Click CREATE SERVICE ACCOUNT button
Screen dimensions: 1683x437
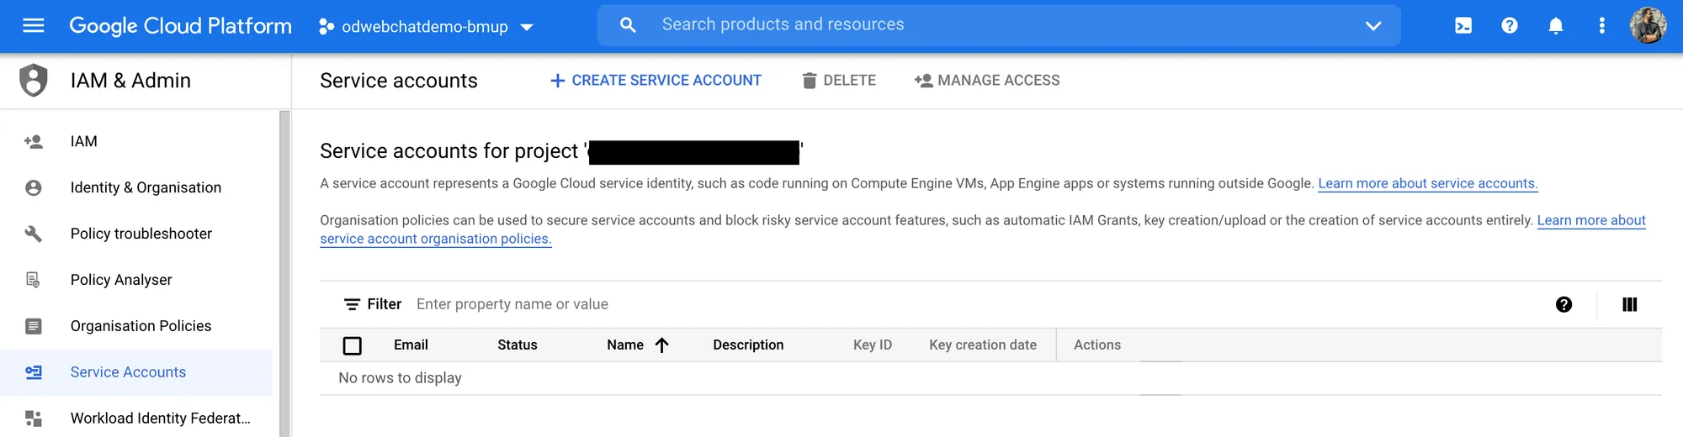coord(656,81)
